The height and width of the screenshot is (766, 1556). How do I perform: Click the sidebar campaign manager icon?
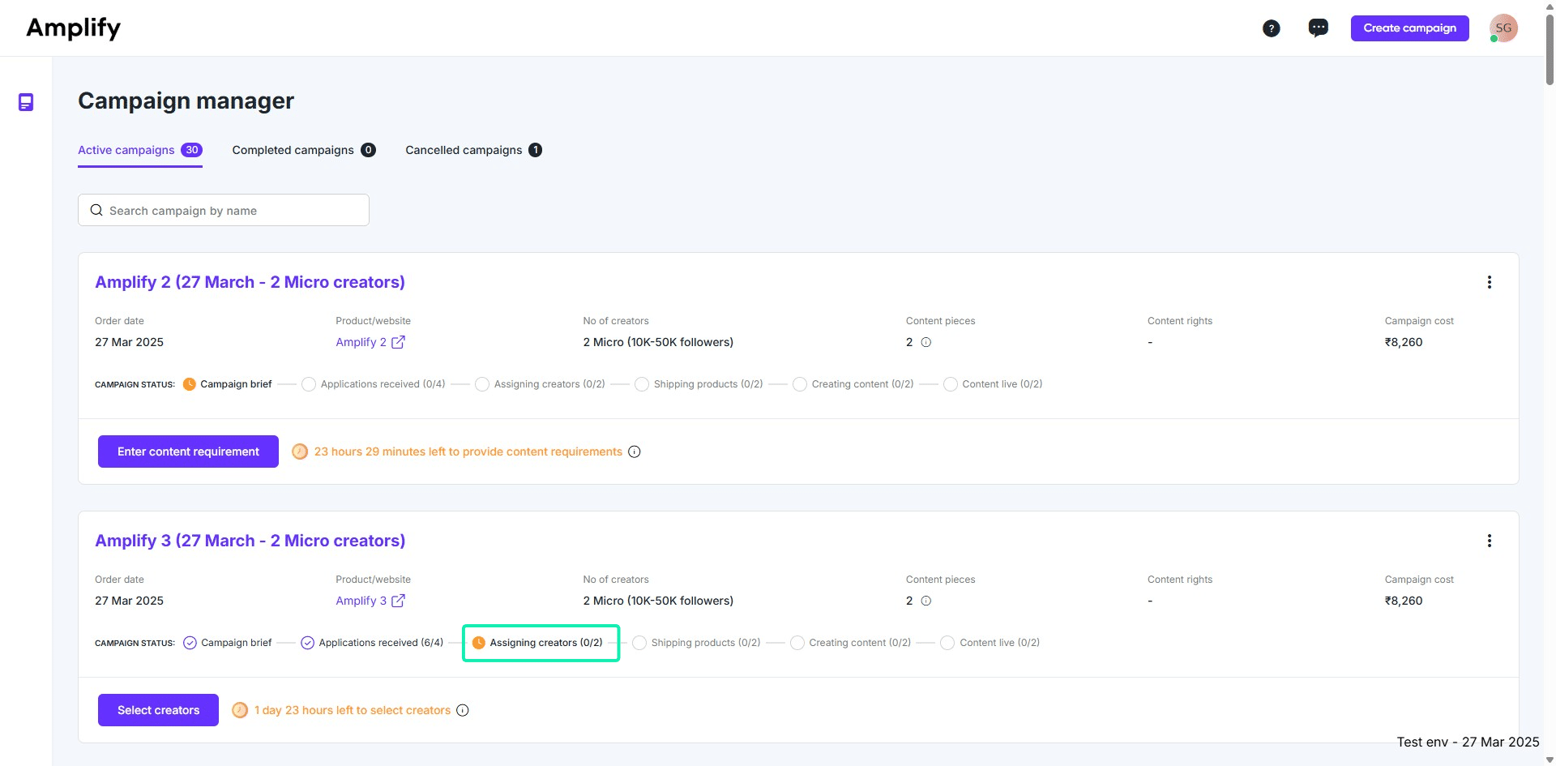[x=26, y=102]
